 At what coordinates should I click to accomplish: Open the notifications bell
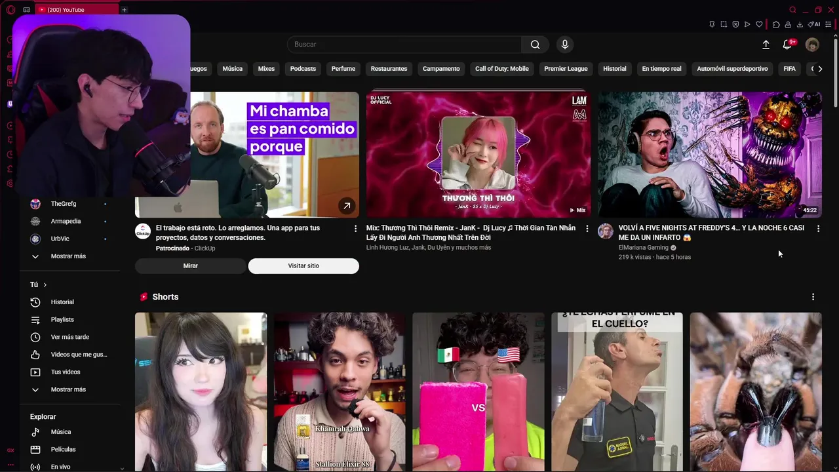click(788, 45)
